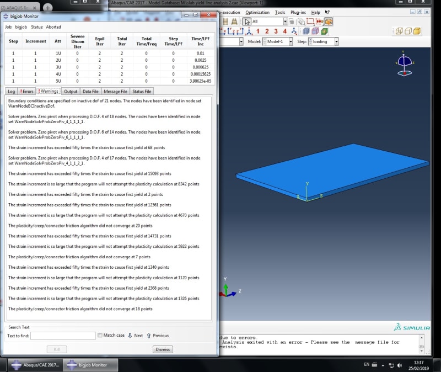This screenshot has width=441, height=372.
Task: Click the green cube display icon
Action: click(324, 31)
